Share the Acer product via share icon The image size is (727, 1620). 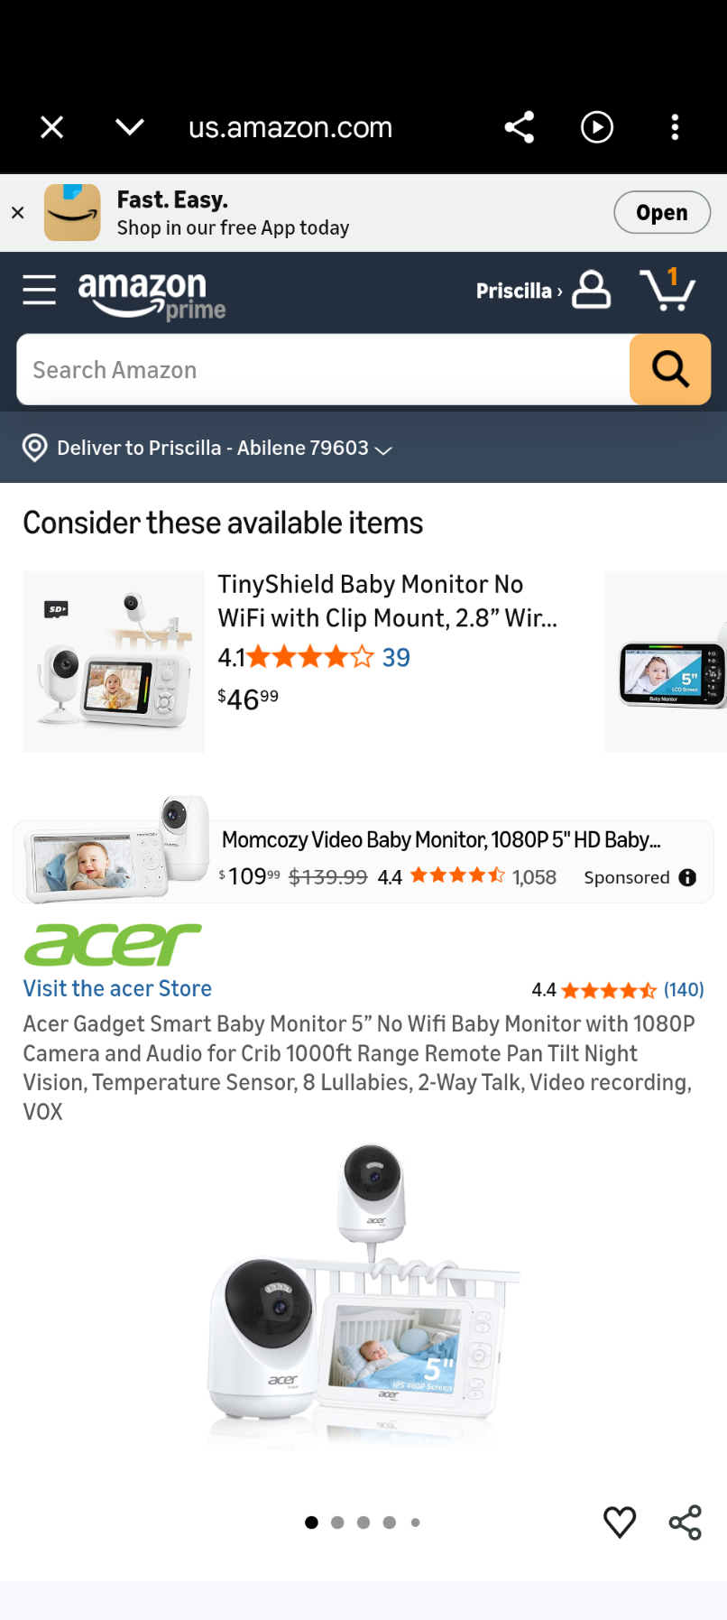click(686, 1522)
